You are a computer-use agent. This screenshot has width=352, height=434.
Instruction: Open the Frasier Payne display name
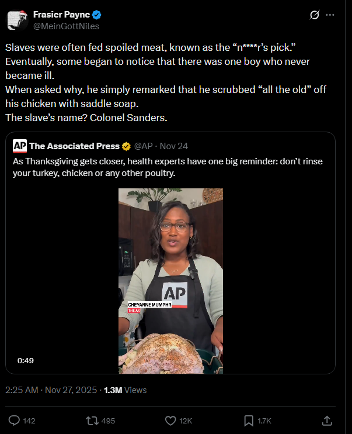click(61, 15)
